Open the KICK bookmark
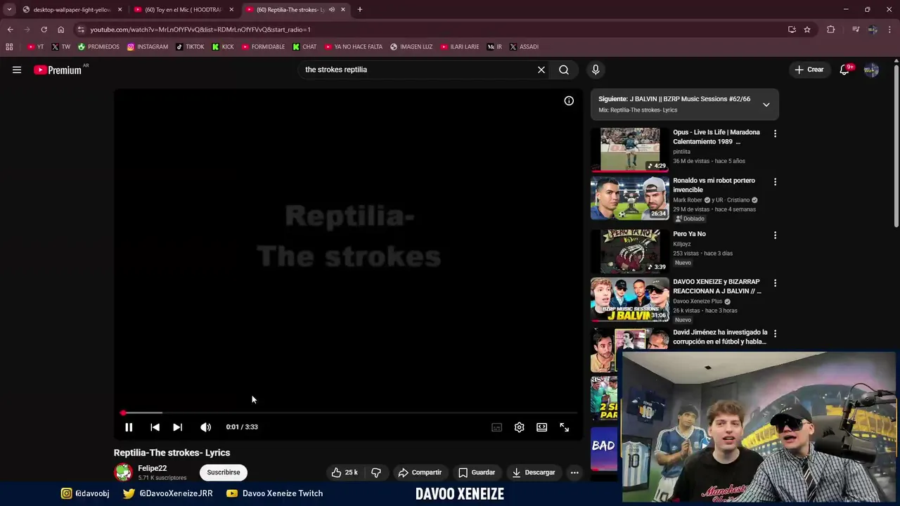 click(223, 47)
